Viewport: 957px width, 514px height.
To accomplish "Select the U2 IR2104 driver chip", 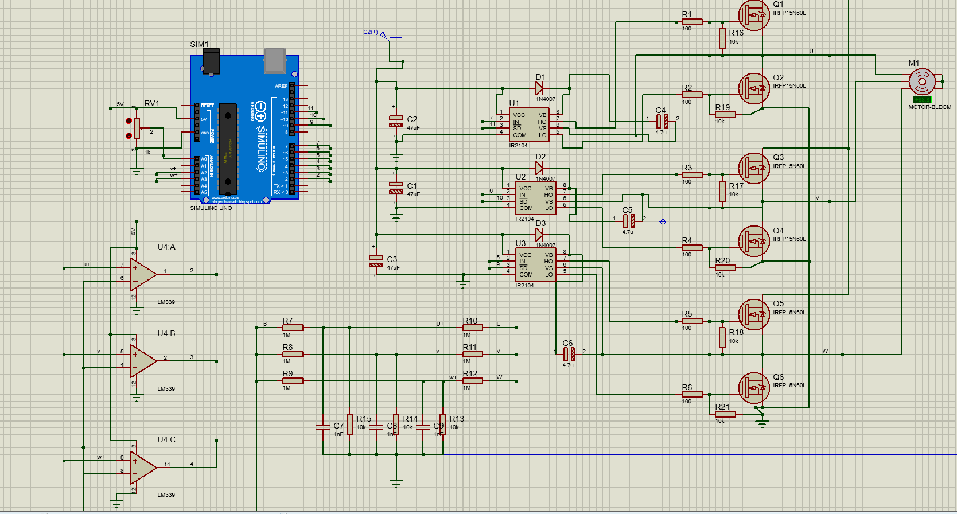I will [x=535, y=198].
